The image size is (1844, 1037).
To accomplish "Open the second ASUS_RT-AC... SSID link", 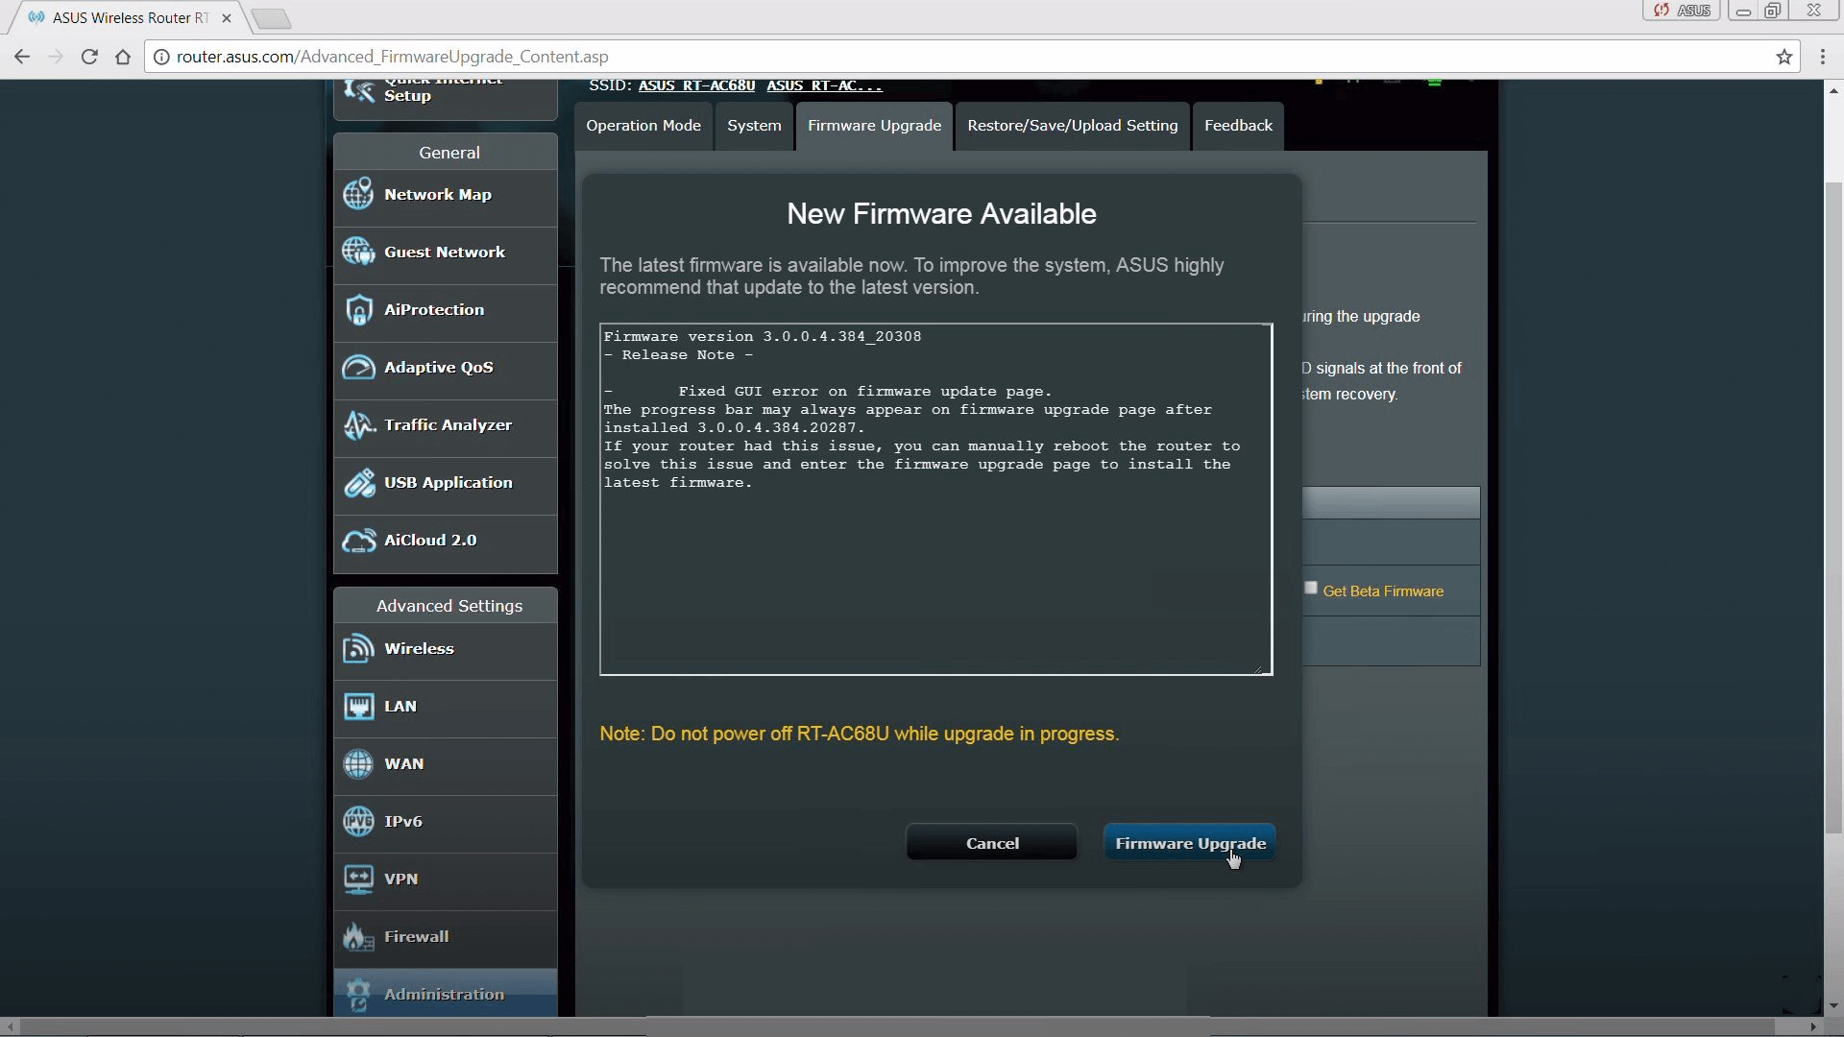I will [x=824, y=85].
